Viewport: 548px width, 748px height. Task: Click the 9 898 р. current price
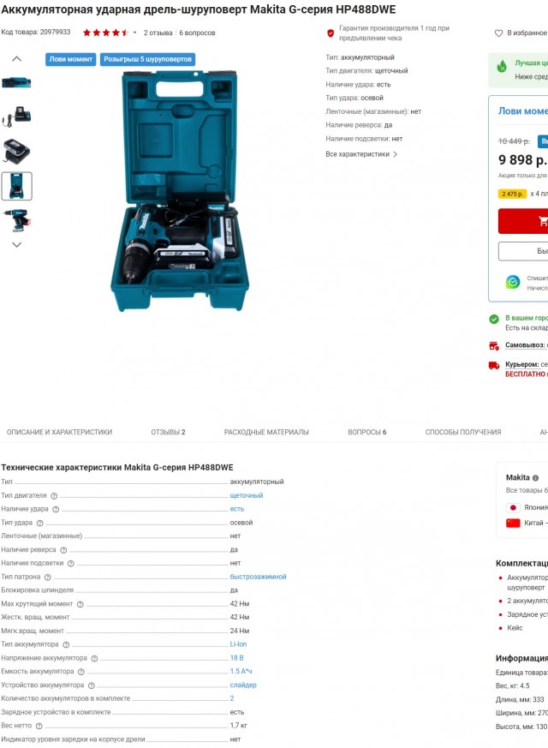click(523, 160)
